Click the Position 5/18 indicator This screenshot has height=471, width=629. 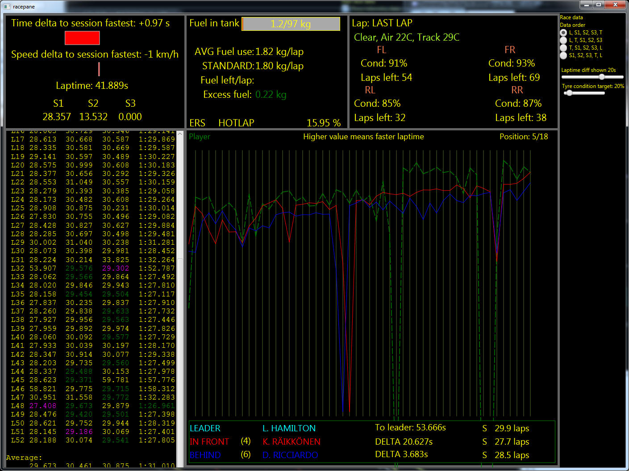tap(524, 137)
